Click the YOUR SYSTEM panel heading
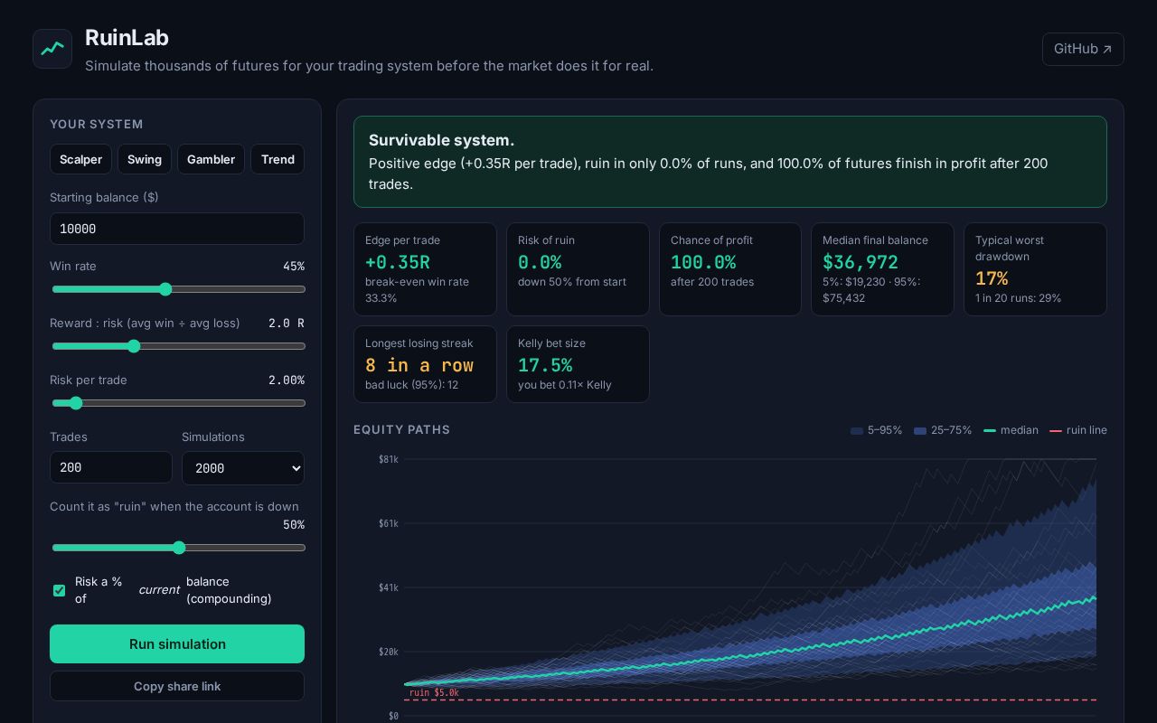The height and width of the screenshot is (723, 1157). (x=97, y=124)
